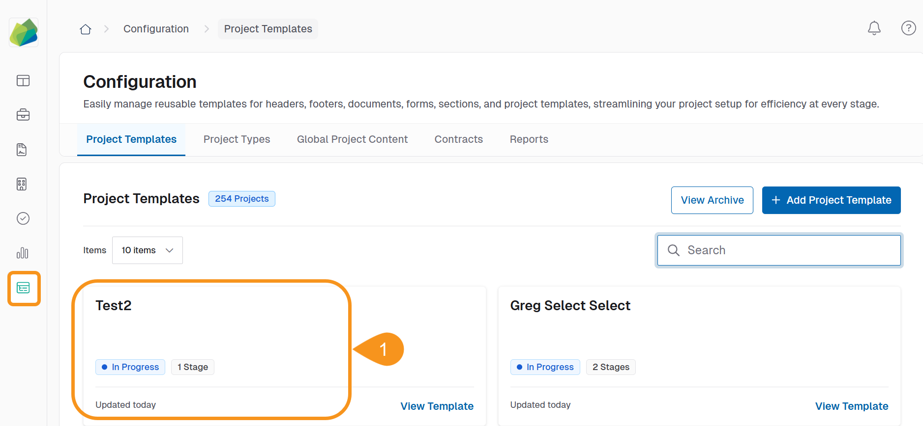Open the home breadcrumb icon

pyautogui.click(x=85, y=29)
